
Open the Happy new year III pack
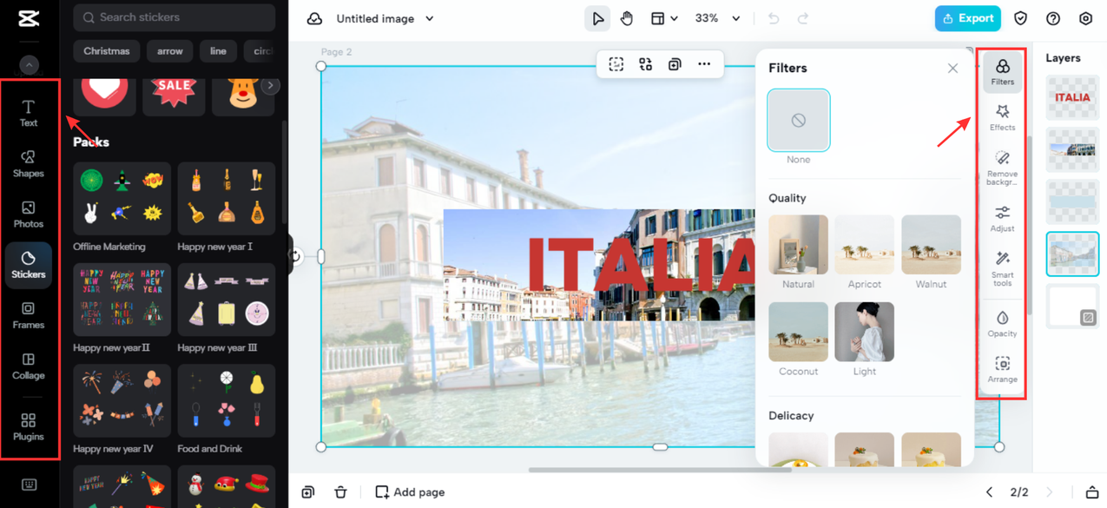coord(227,300)
